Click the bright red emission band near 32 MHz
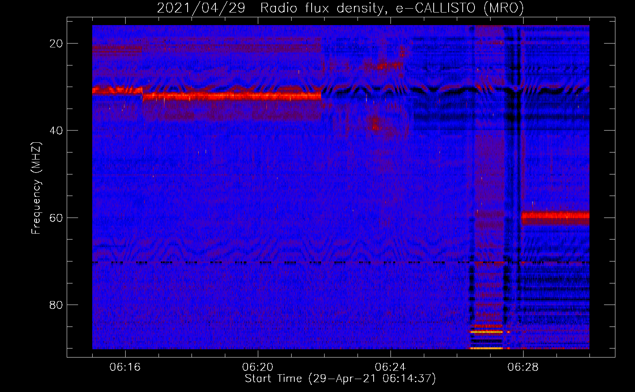635x392 pixels. tap(232, 96)
